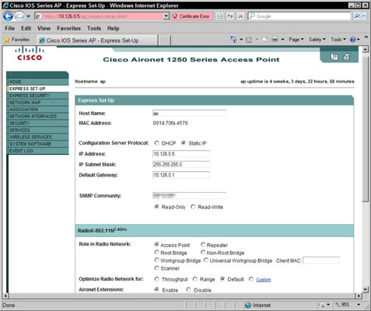Select the Read-Only radio button
This screenshot has width=371, height=311.
pos(157,207)
